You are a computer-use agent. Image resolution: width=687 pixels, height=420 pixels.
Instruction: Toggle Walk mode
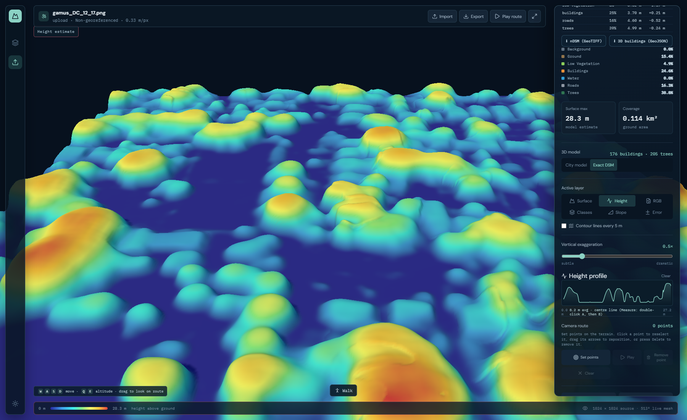(x=343, y=391)
